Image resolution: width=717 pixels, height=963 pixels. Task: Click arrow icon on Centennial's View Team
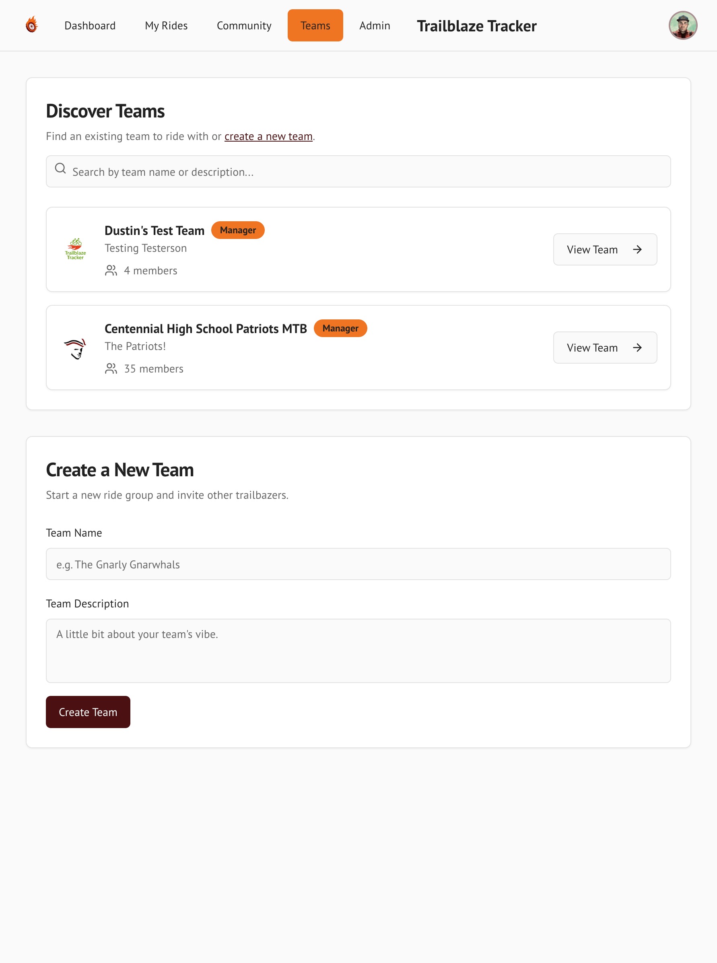(637, 348)
